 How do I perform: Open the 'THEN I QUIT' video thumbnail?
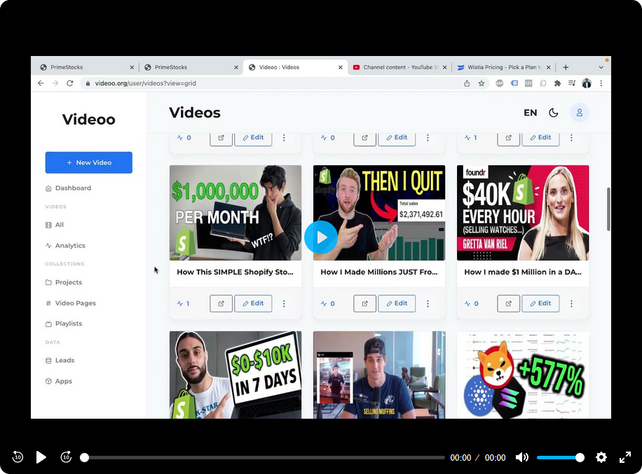pos(379,213)
